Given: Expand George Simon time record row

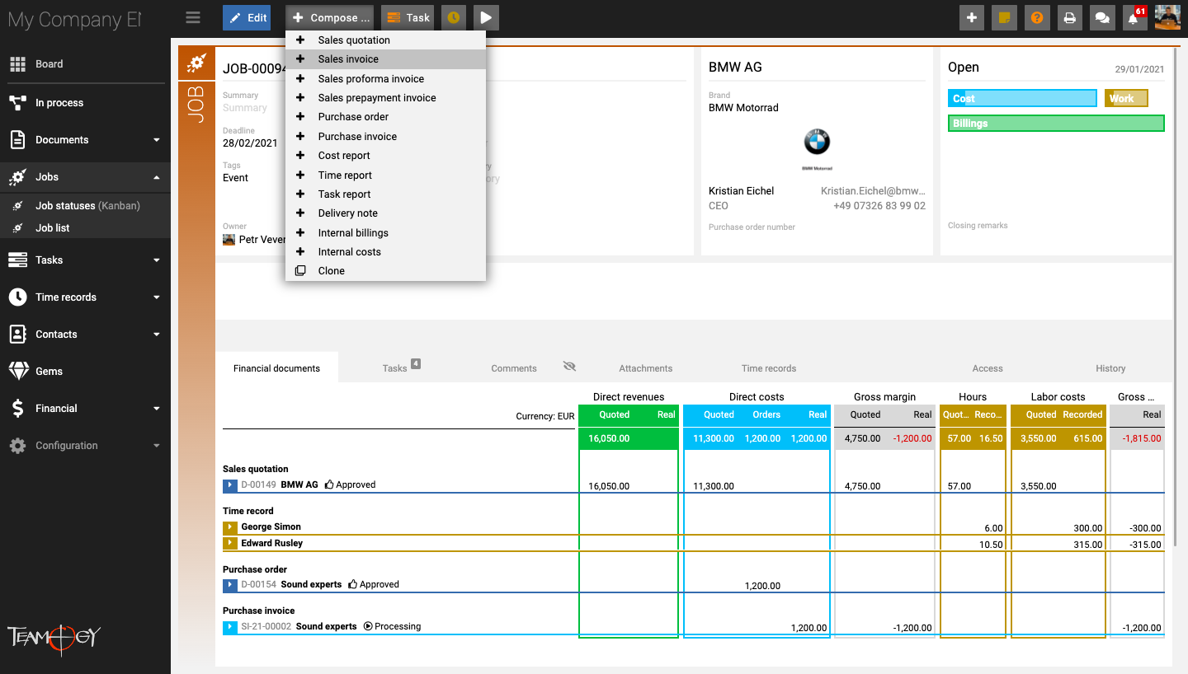Looking at the screenshot, I should click(230, 527).
